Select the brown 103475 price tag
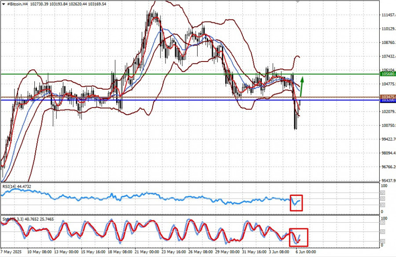This screenshot has height=257, width=396. [388, 97]
